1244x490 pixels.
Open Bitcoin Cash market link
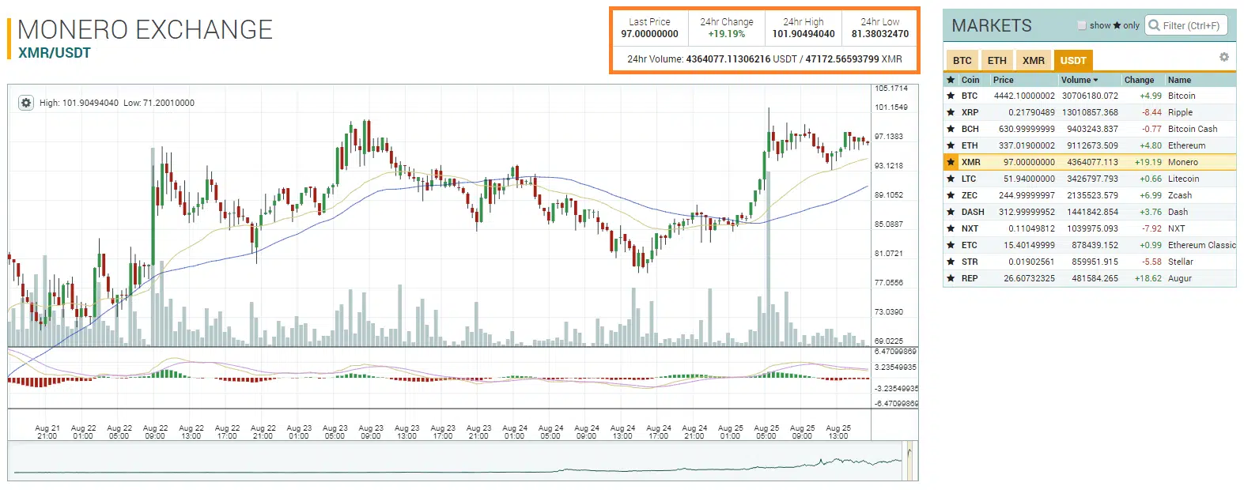pyautogui.click(x=1193, y=129)
